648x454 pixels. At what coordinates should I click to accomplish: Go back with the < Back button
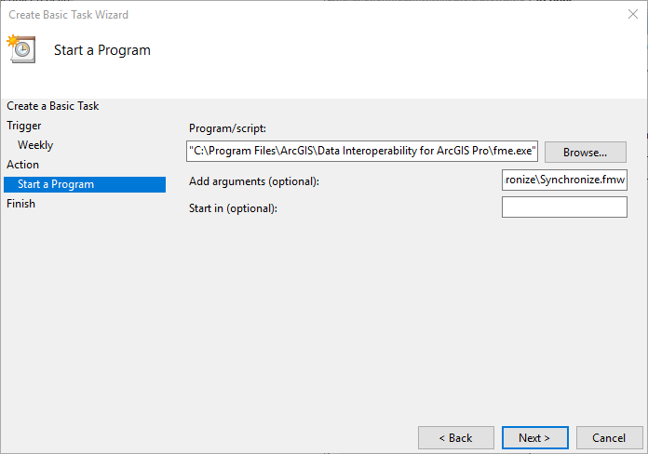point(456,438)
